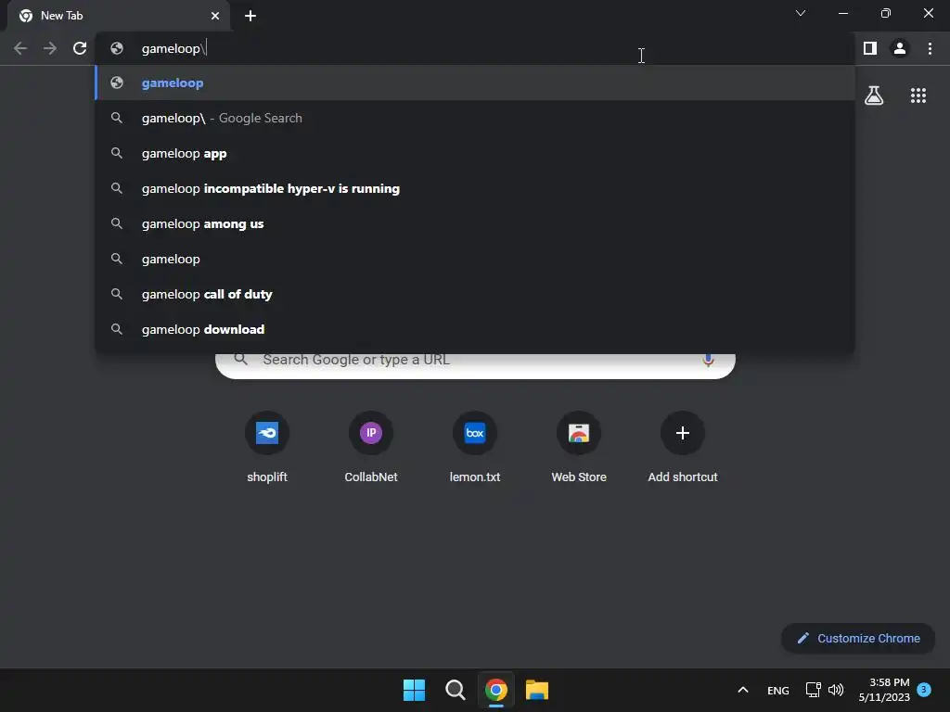Viewport: 950px width, 712px height.
Task: Close the New Tab tab
Action: tap(215, 16)
